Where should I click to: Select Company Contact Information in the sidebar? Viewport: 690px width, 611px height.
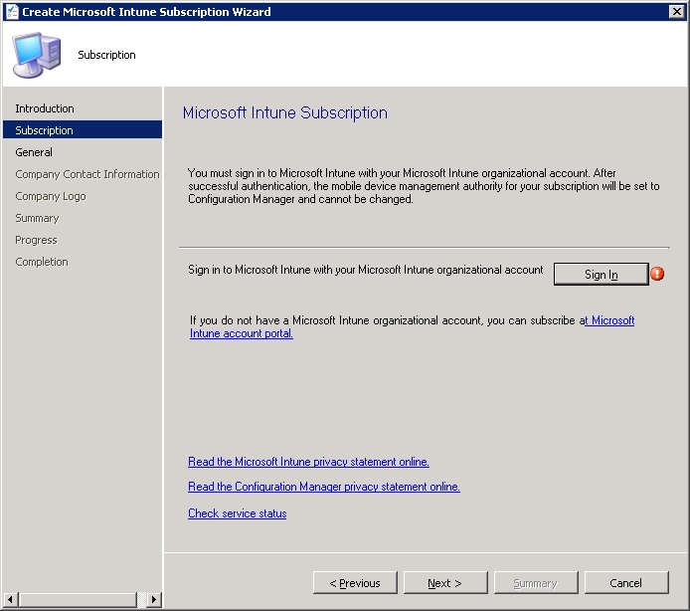87,174
